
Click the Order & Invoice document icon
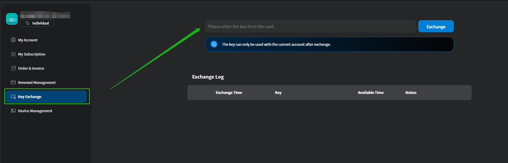[x=13, y=68]
